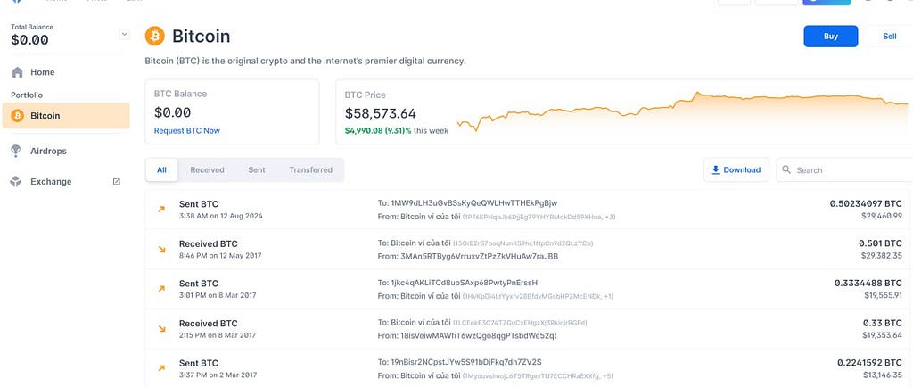Click the $58,573.64 BTC price value
The width and height of the screenshot is (913, 387).
click(380, 113)
